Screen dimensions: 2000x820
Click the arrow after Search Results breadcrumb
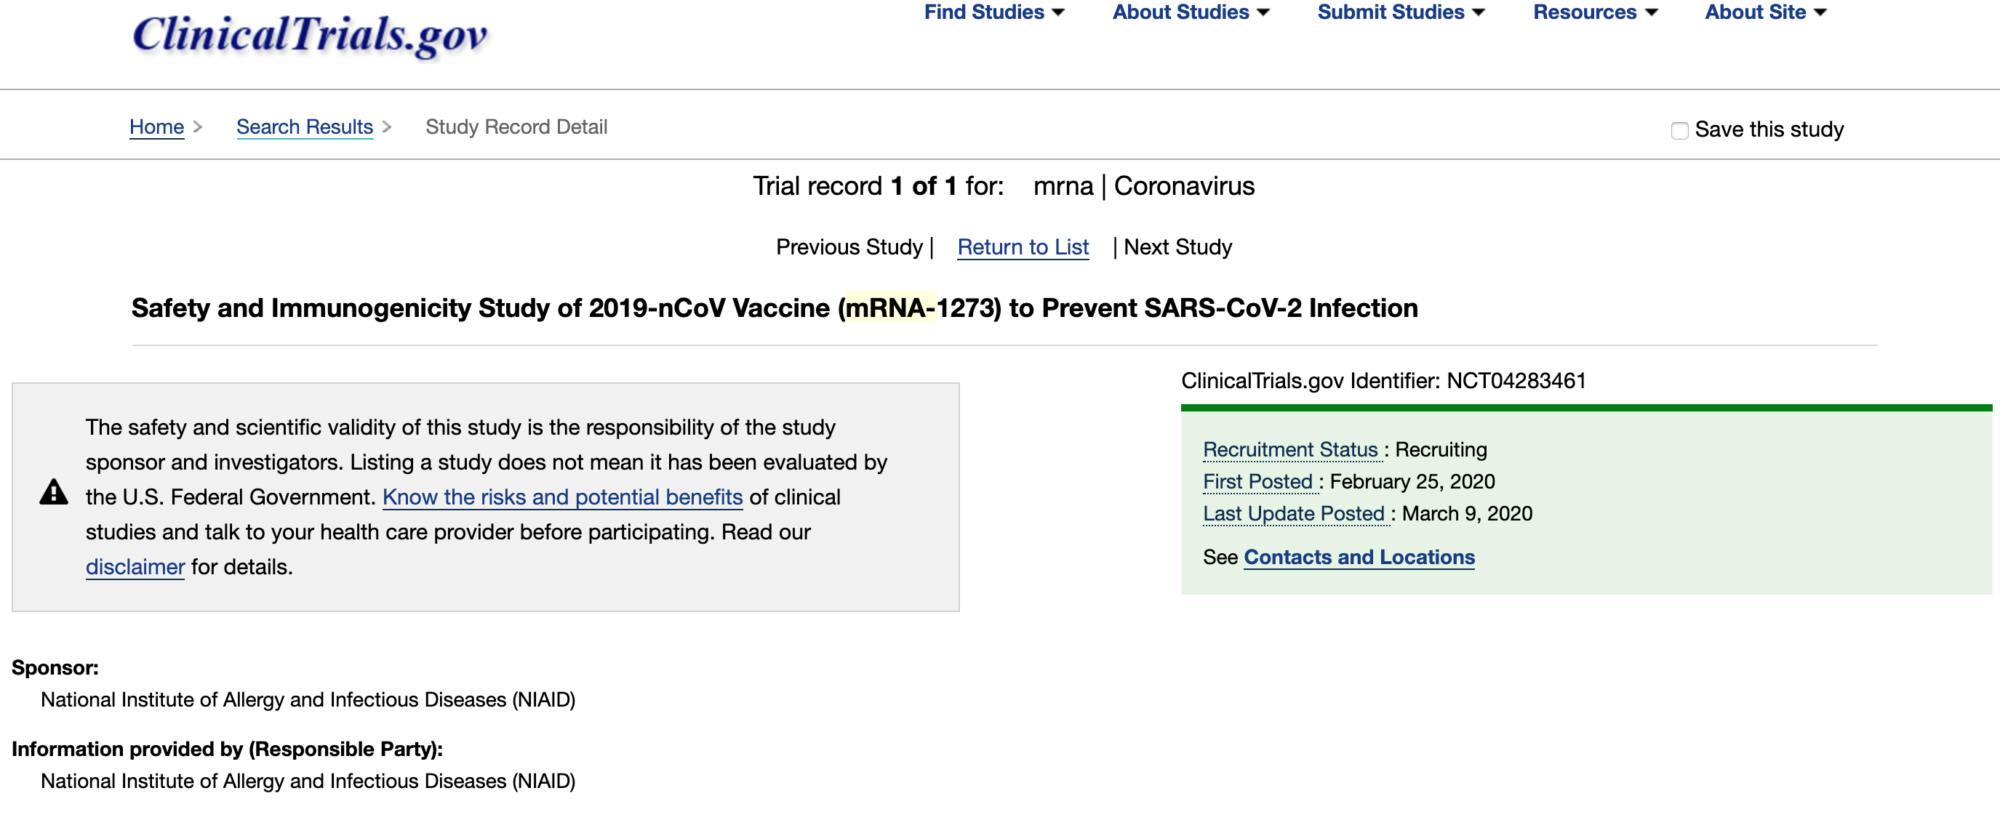click(x=387, y=126)
